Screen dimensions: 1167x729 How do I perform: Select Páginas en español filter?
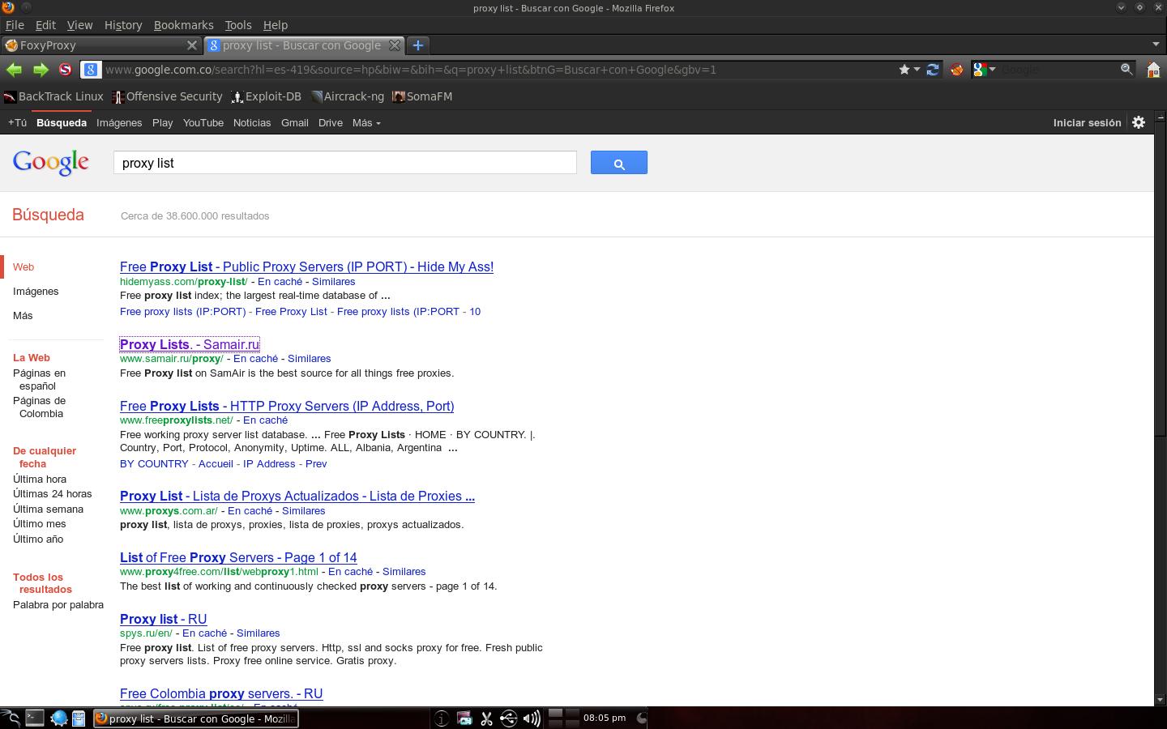[39, 379]
